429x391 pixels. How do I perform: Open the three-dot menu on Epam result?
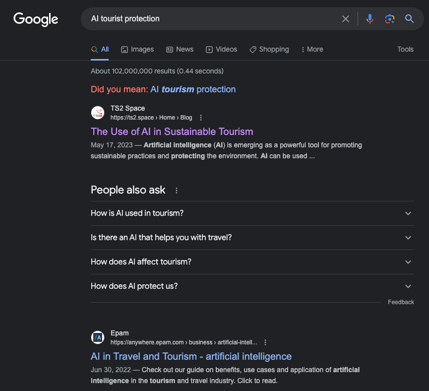click(265, 342)
